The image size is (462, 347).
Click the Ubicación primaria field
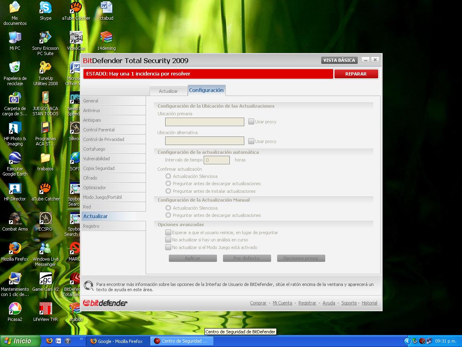205,122
